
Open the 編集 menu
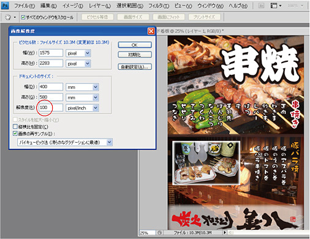pyautogui.click(x=48, y=6)
